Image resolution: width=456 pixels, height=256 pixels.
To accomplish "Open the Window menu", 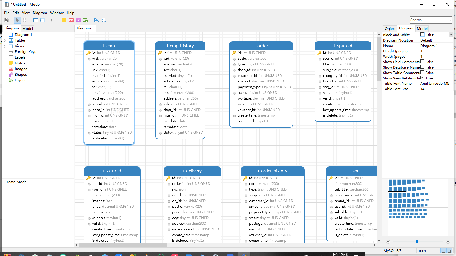I will click(x=57, y=13).
